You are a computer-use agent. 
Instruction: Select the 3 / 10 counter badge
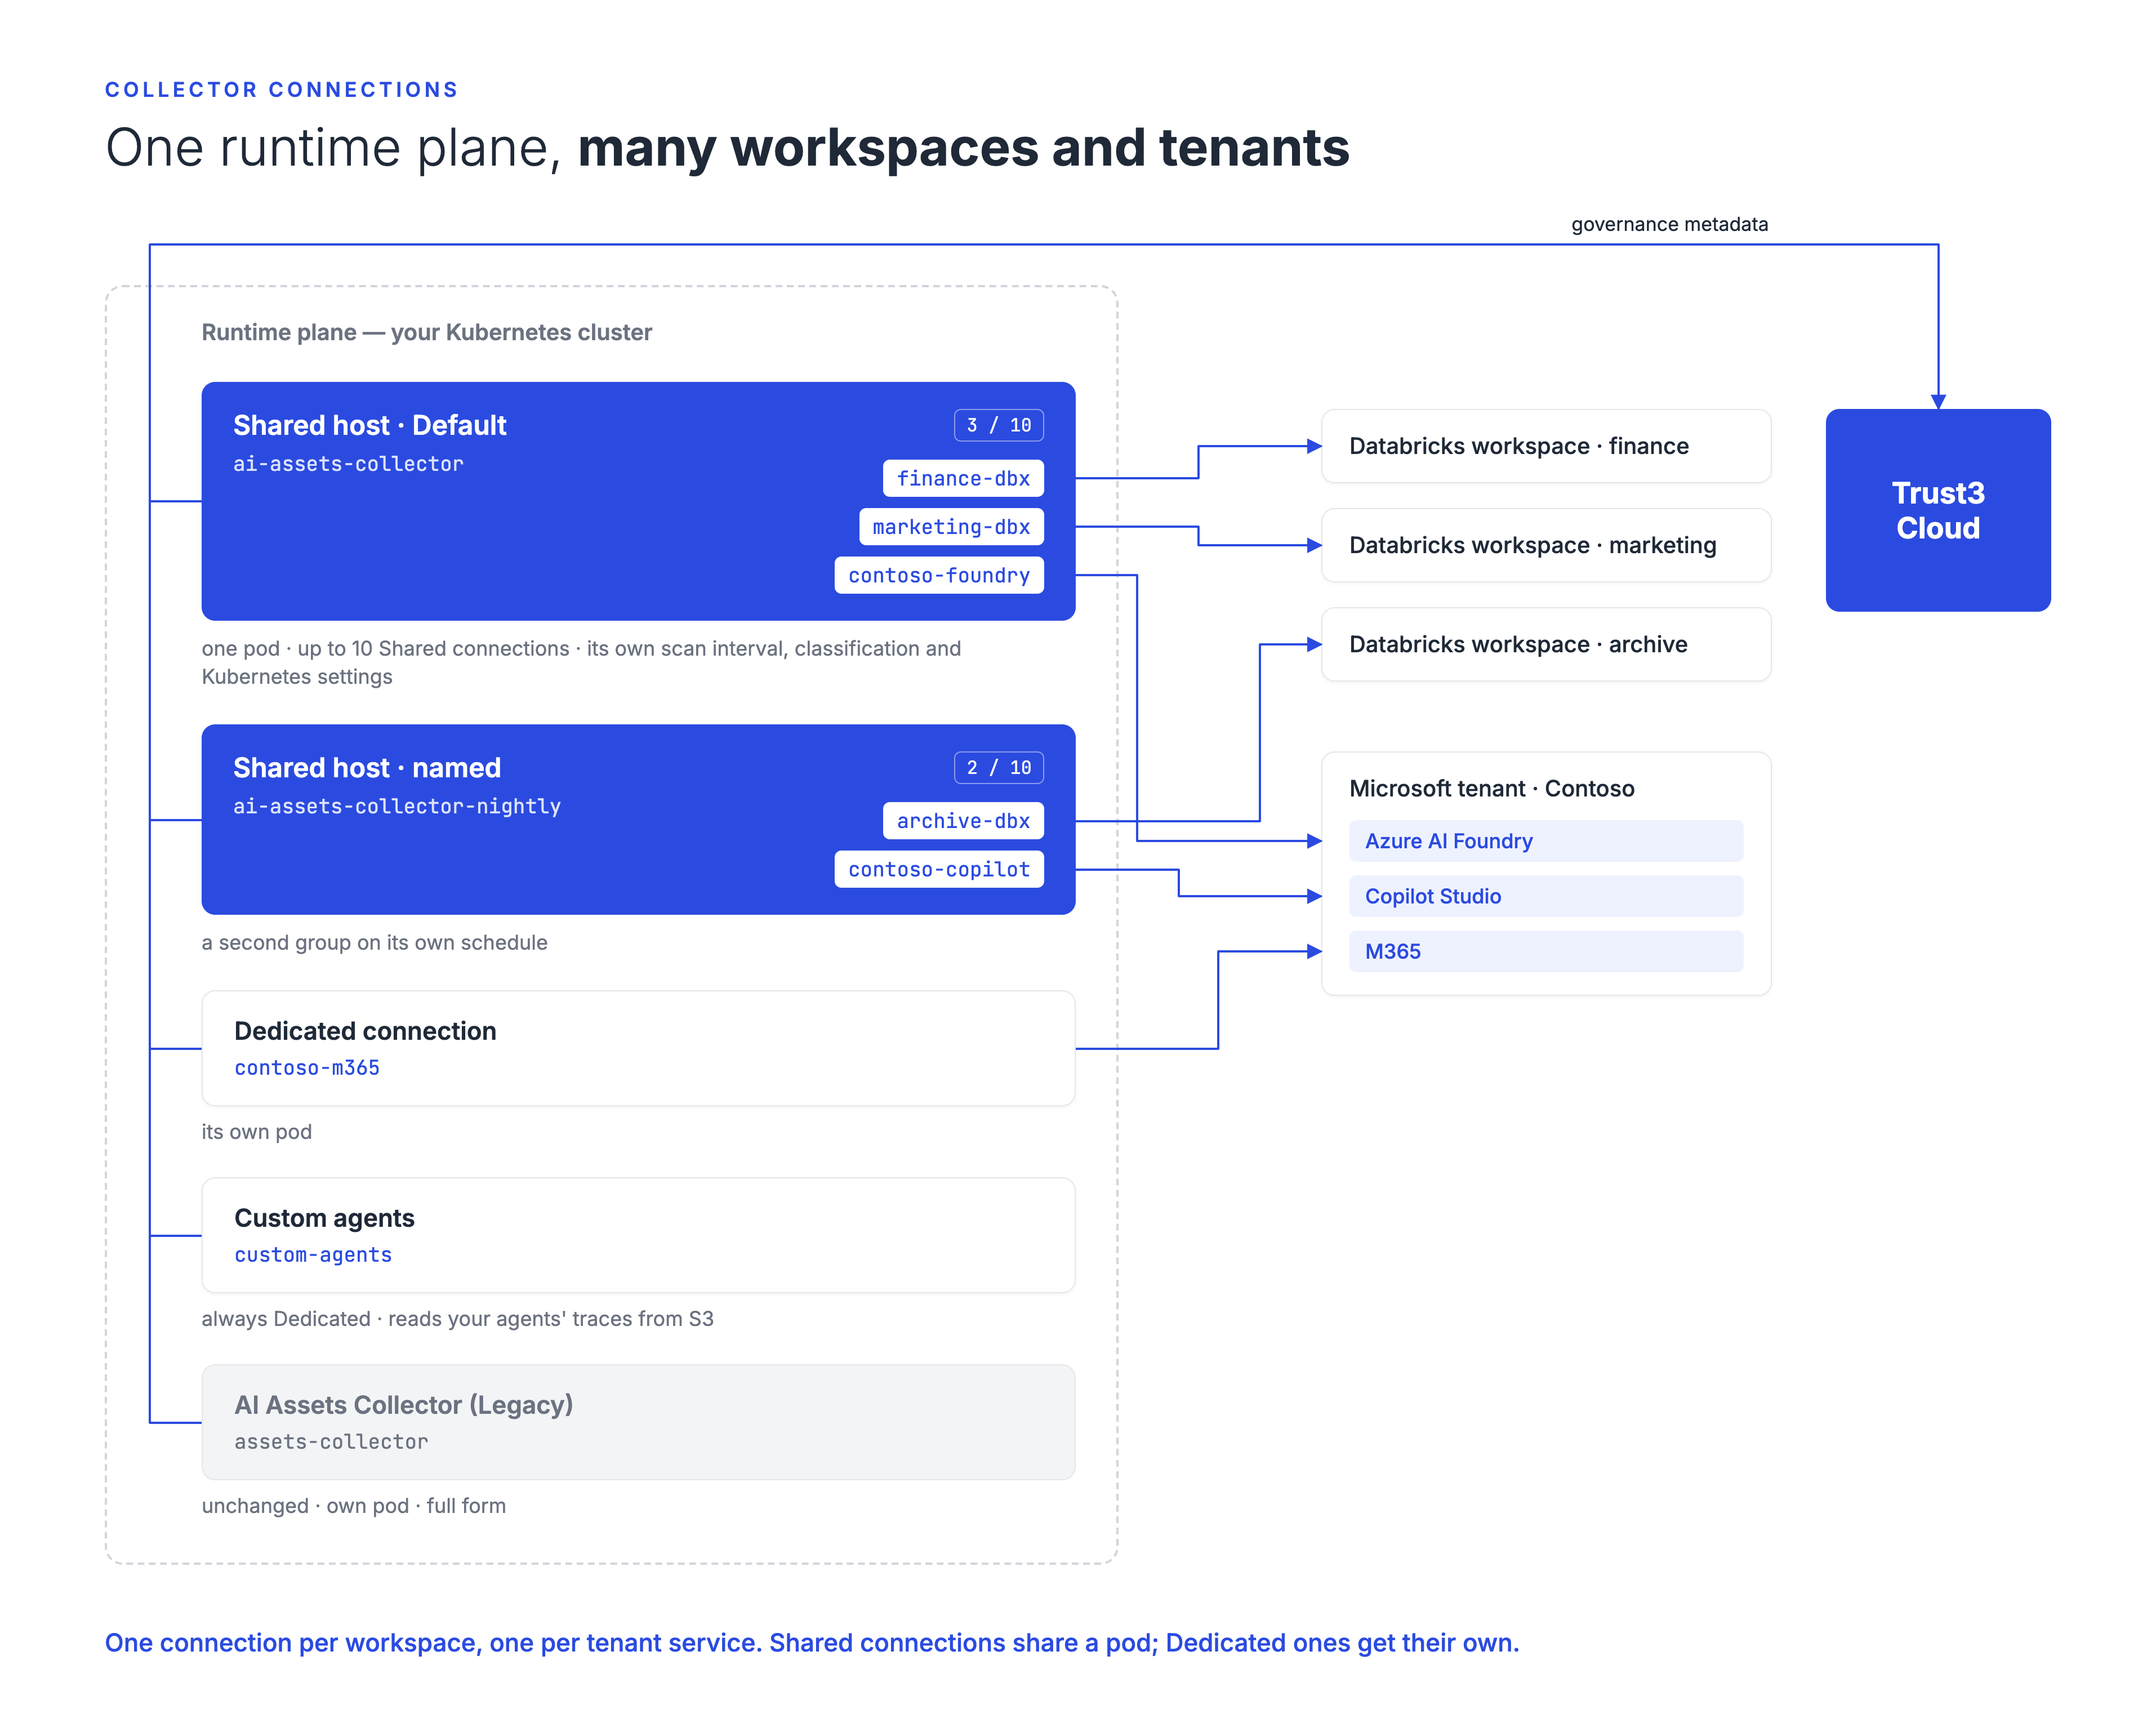(999, 425)
